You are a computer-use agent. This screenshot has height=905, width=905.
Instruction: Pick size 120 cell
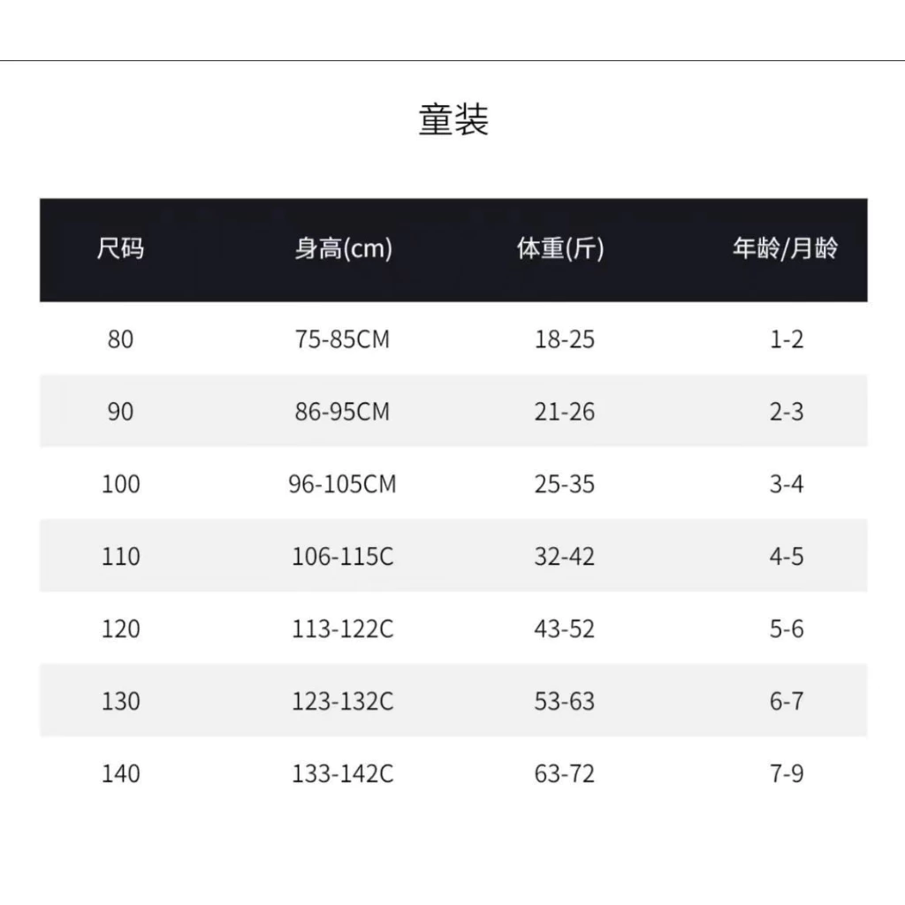click(x=120, y=628)
